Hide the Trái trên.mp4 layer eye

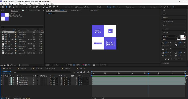coord(2,78)
